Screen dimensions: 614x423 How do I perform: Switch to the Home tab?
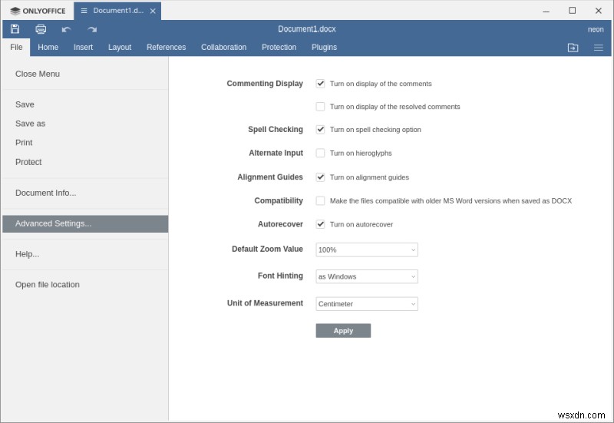(x=48, y=48)
